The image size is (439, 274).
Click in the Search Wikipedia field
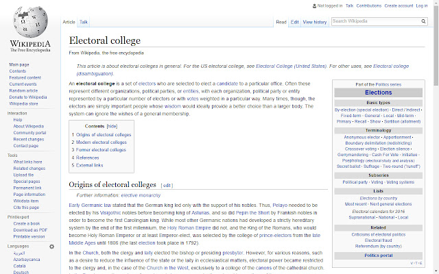[374, 22]
